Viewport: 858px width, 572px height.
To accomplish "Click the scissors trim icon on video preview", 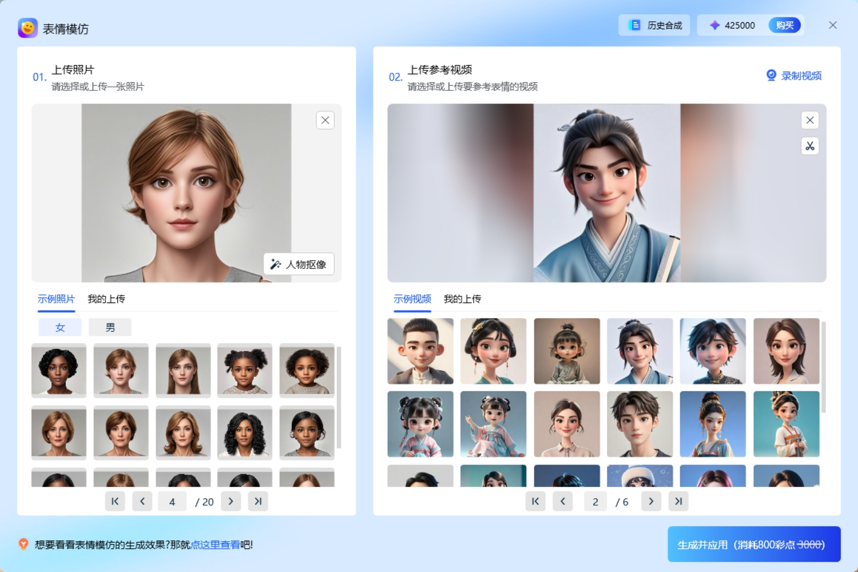I will point(810,146).
